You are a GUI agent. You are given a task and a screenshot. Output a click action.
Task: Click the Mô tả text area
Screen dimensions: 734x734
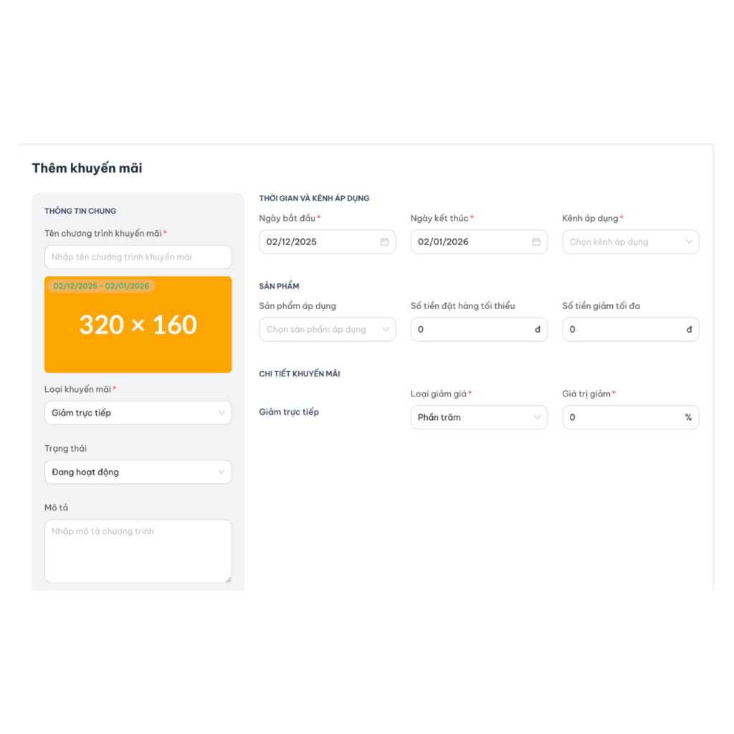click(138, 550)
